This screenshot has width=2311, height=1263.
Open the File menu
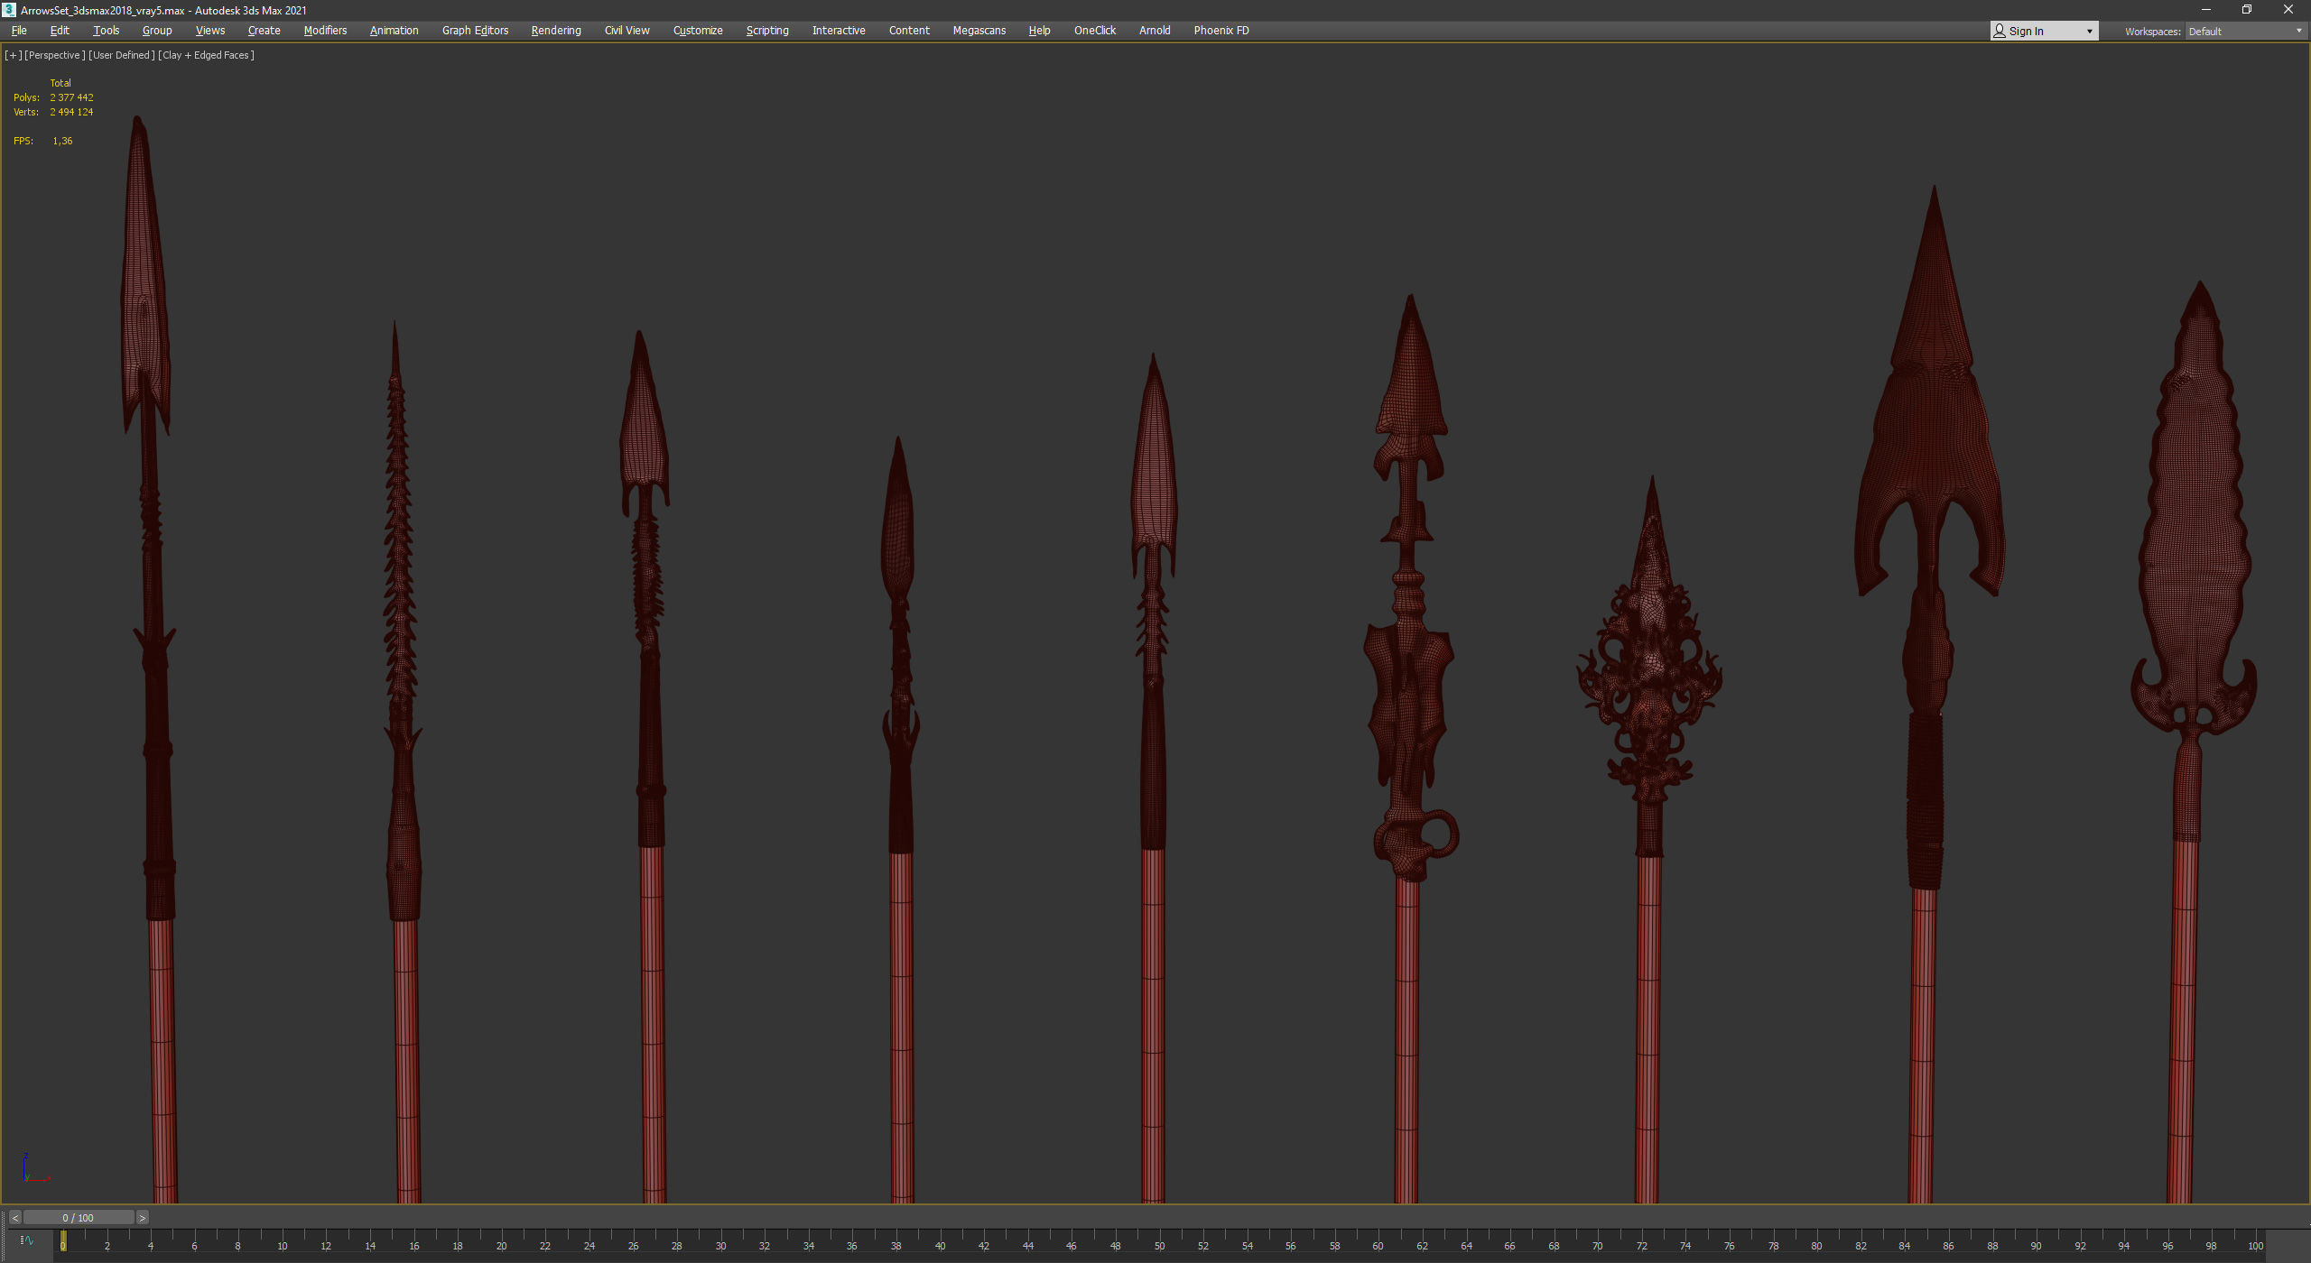click(19, 31)
